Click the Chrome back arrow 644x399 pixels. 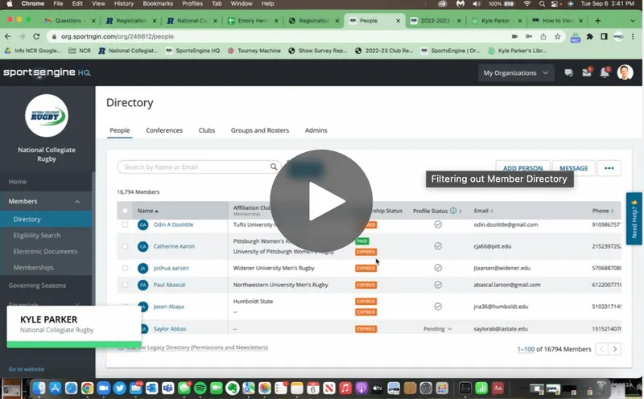pos(8,36)
